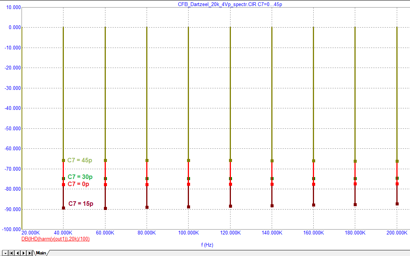Click the 40.000K x-axis label

point(63,233)
